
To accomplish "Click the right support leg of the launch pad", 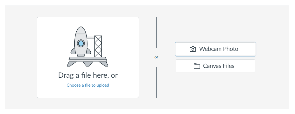I will point(104,64).
